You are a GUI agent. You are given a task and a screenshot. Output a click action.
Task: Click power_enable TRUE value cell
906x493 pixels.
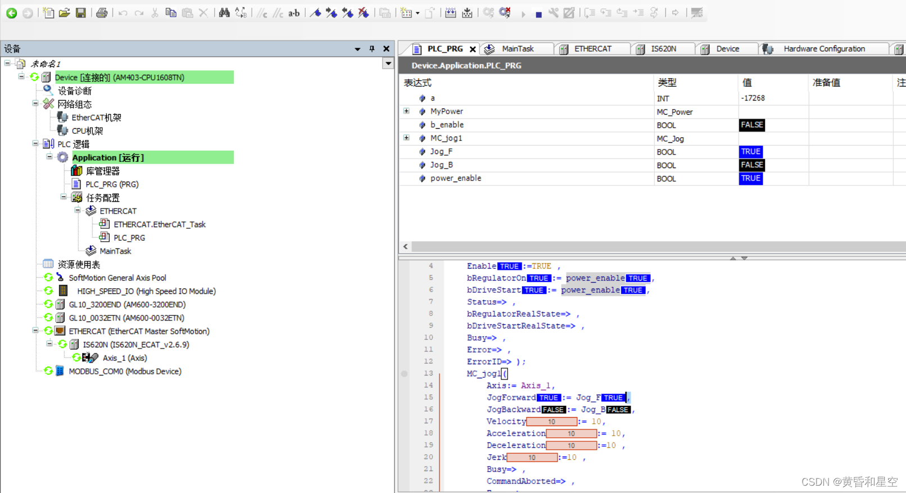pyautogui.click(x=750, y=178)
